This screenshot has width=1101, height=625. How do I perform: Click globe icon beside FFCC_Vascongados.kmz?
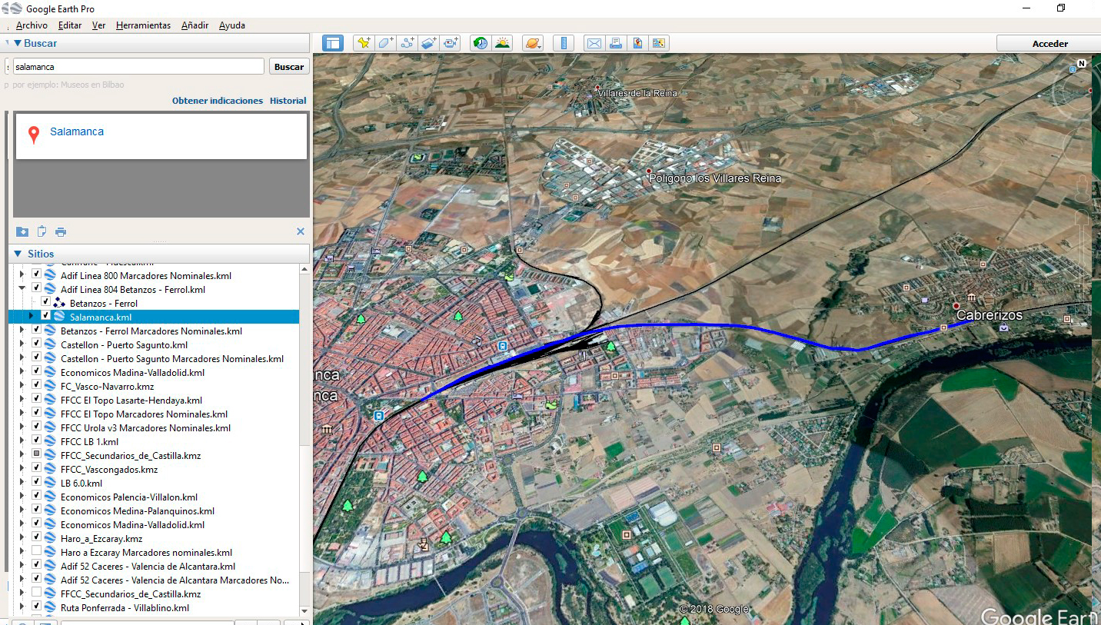[50, 469]
